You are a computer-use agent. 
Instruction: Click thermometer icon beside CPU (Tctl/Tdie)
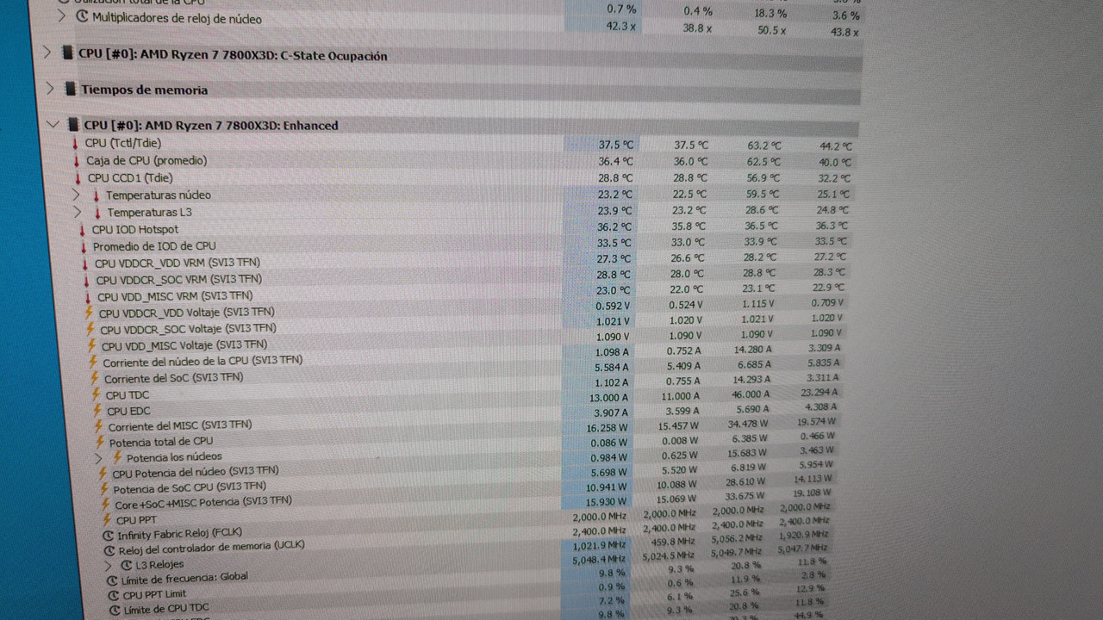(x=76, y=144)
